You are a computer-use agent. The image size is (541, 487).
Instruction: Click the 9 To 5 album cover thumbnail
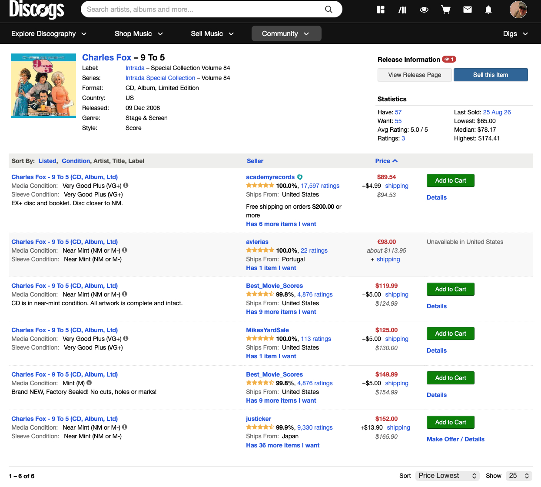(43, 86)
